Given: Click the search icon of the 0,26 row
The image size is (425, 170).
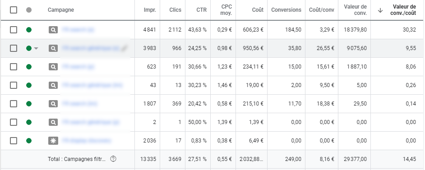Looking at the screenshot, I should point(53,85).
